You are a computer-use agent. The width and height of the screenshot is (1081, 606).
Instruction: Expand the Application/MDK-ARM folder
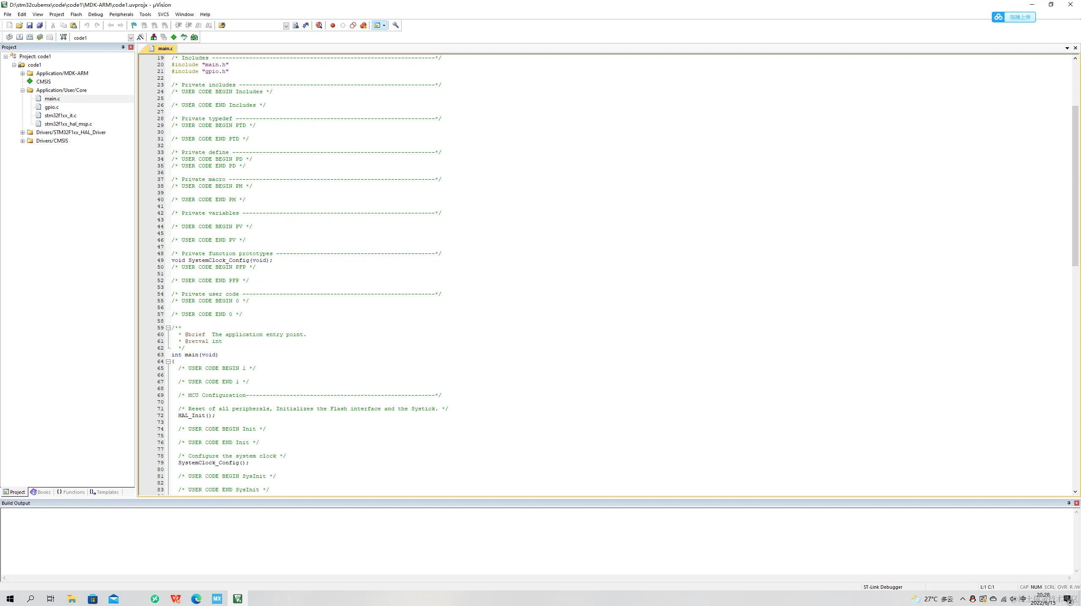pos(23,73)
